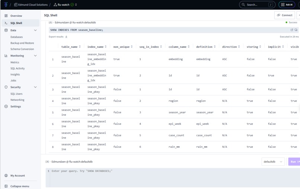Click 'case_count' column_name cell
The height and width of the screenshot is (189, 300).
pos(176,135)
